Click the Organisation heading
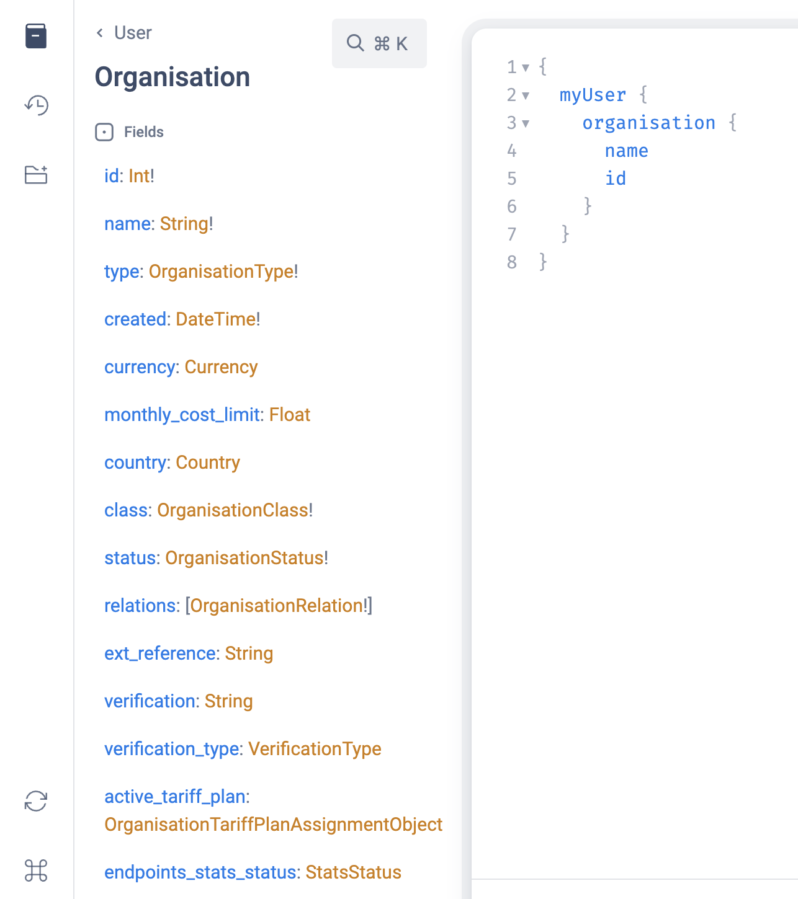Screen dimensions: 798x899 [x=173, y=77]
